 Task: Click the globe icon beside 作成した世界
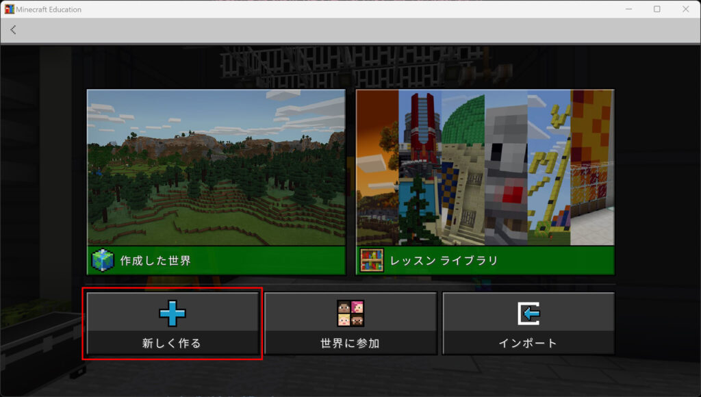click(103, 261)
